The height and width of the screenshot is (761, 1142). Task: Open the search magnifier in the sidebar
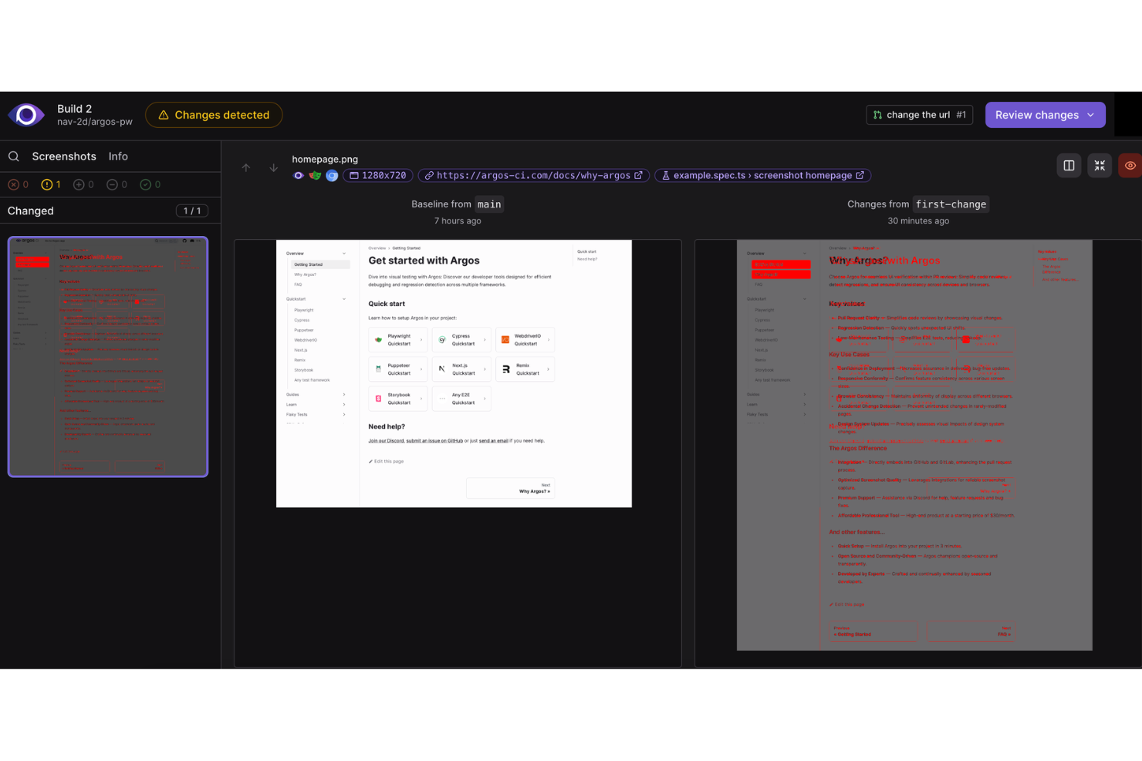pos(14,157)
